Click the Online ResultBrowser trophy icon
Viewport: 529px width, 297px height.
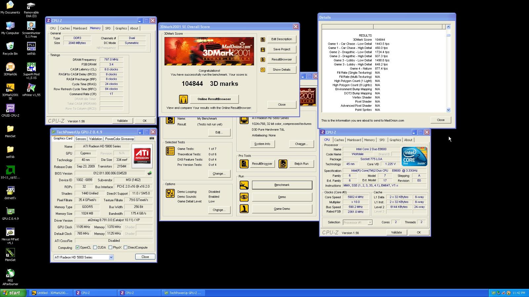[x=183, y=99]
